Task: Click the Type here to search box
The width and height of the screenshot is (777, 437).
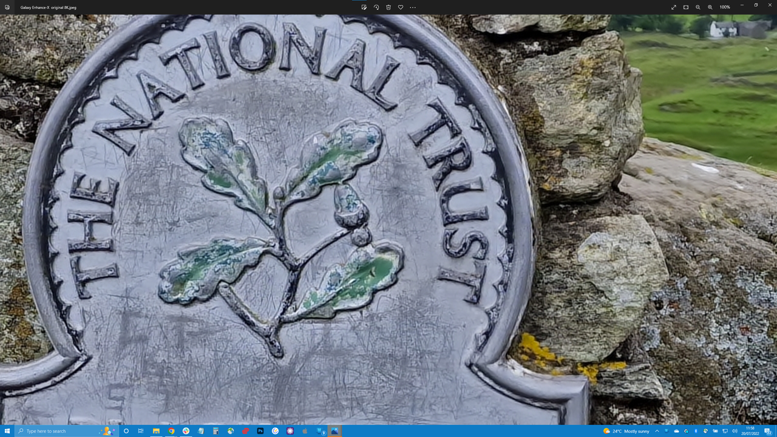Action: [x=66, y=431]
